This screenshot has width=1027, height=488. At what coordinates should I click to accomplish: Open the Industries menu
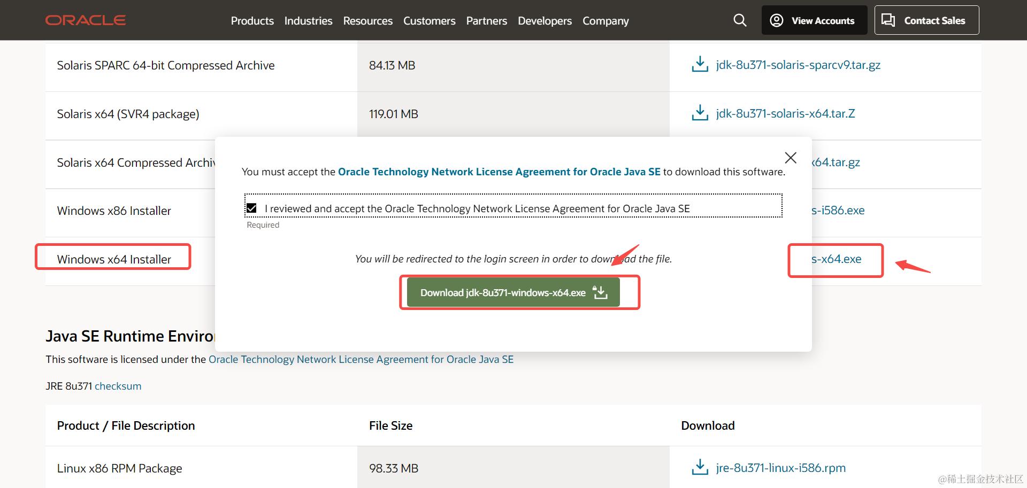pyautogui.click(x=308, y=21)
